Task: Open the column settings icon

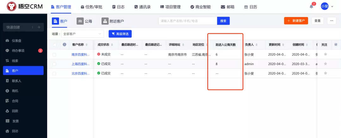Action: point(336,45)
